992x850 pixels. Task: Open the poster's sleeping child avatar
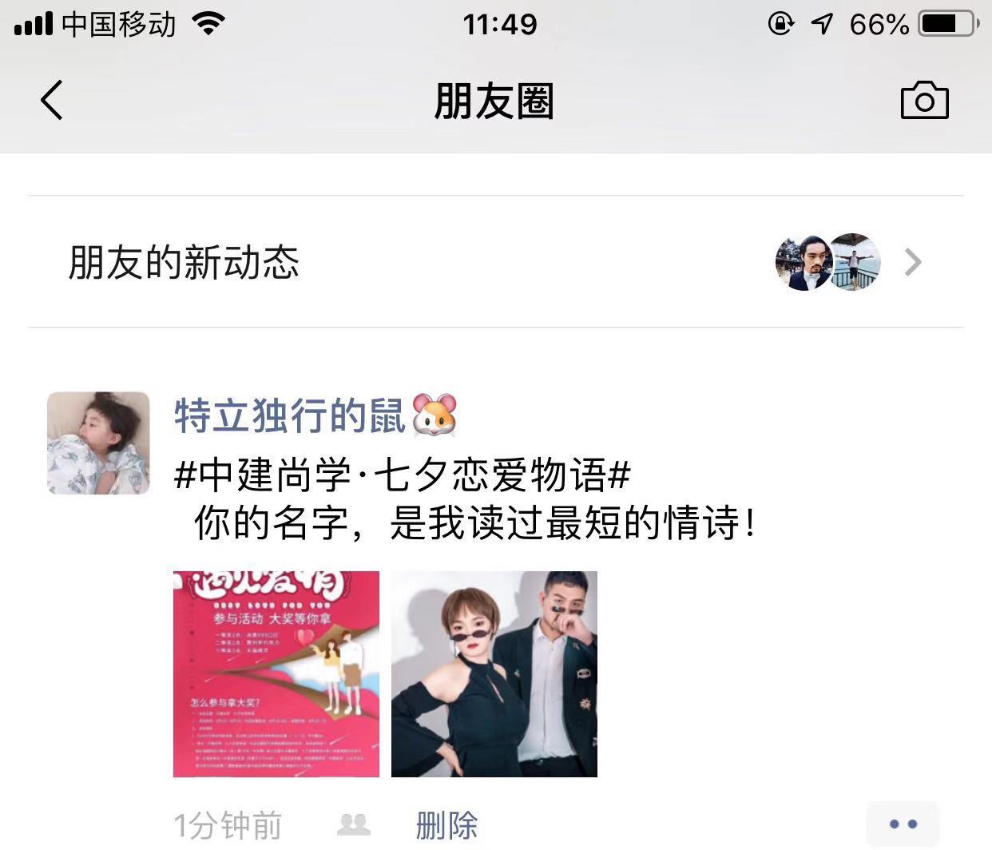[x=98, y=443]
